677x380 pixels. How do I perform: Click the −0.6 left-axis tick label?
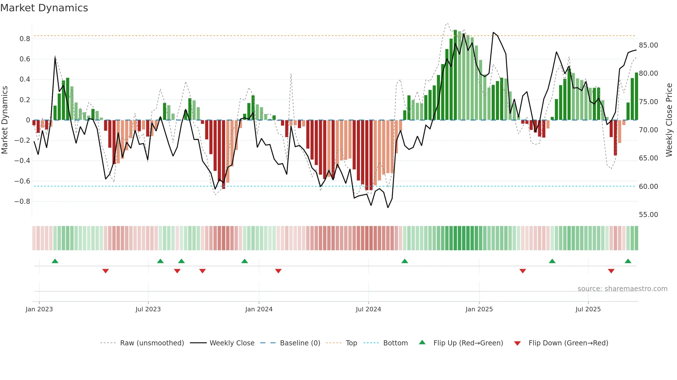click(22, 181)
